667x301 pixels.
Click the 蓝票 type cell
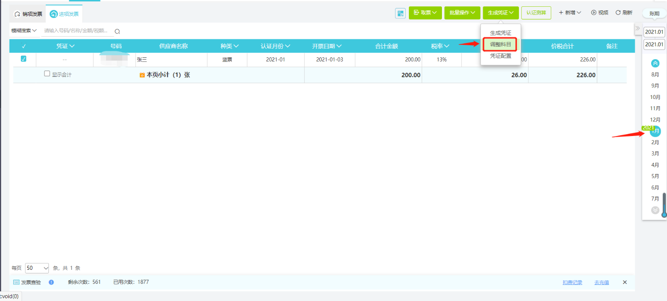click(227, 59)
